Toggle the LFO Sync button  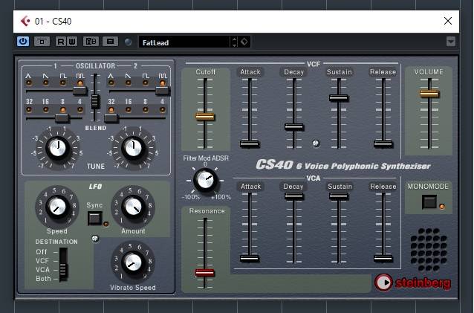pyautogui.click(x=94, y=218)
